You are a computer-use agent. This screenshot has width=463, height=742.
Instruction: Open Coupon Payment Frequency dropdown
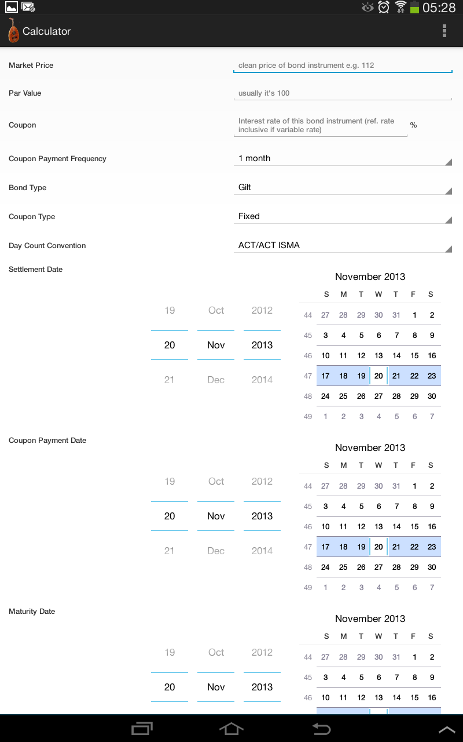343,158
